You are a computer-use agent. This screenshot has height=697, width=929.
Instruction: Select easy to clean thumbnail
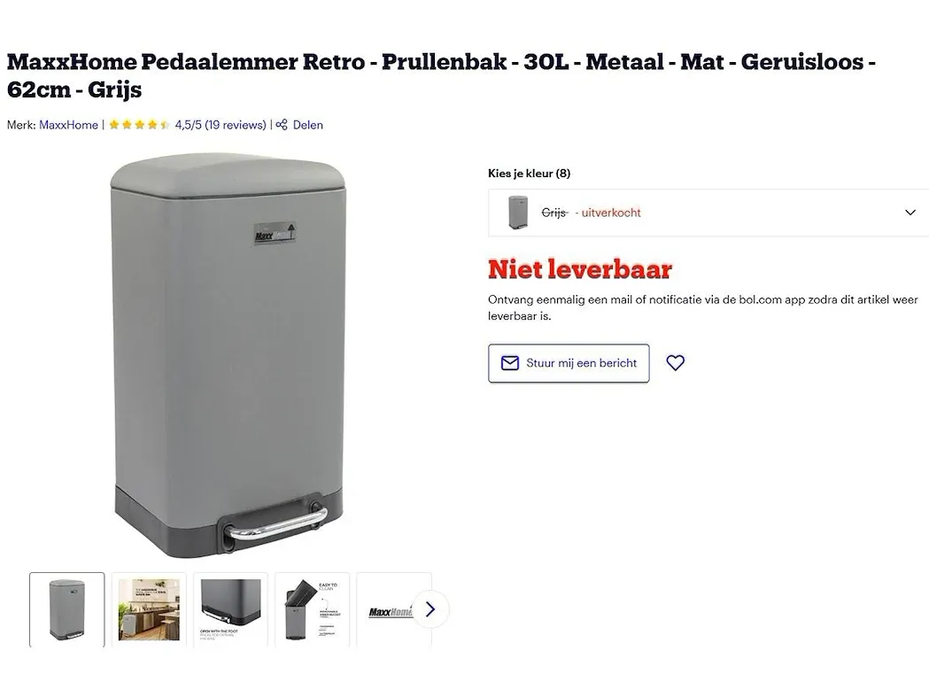pos(313,610)
